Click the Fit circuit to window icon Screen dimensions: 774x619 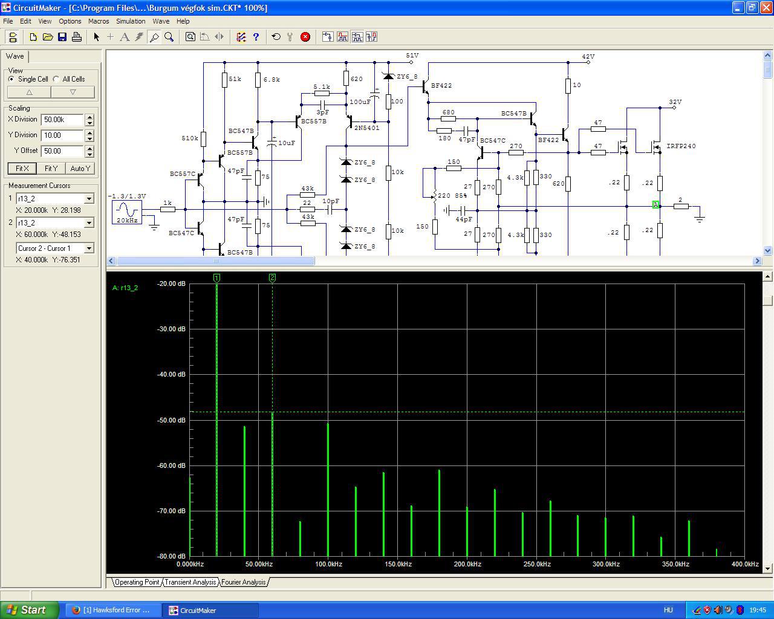[x=190, y=37]
